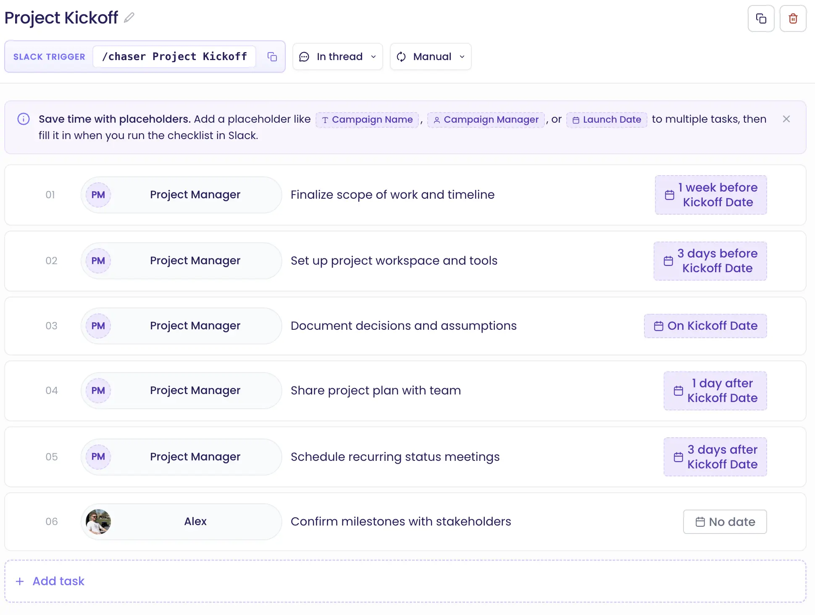The image size is (815, 615).
Task: Click the red trash delete icon
Action: [793, 18]
